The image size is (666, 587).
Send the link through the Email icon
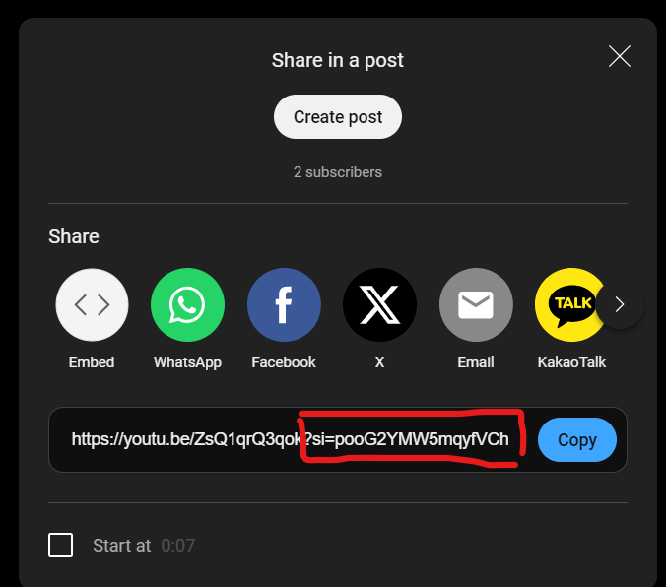coord(476,304)
